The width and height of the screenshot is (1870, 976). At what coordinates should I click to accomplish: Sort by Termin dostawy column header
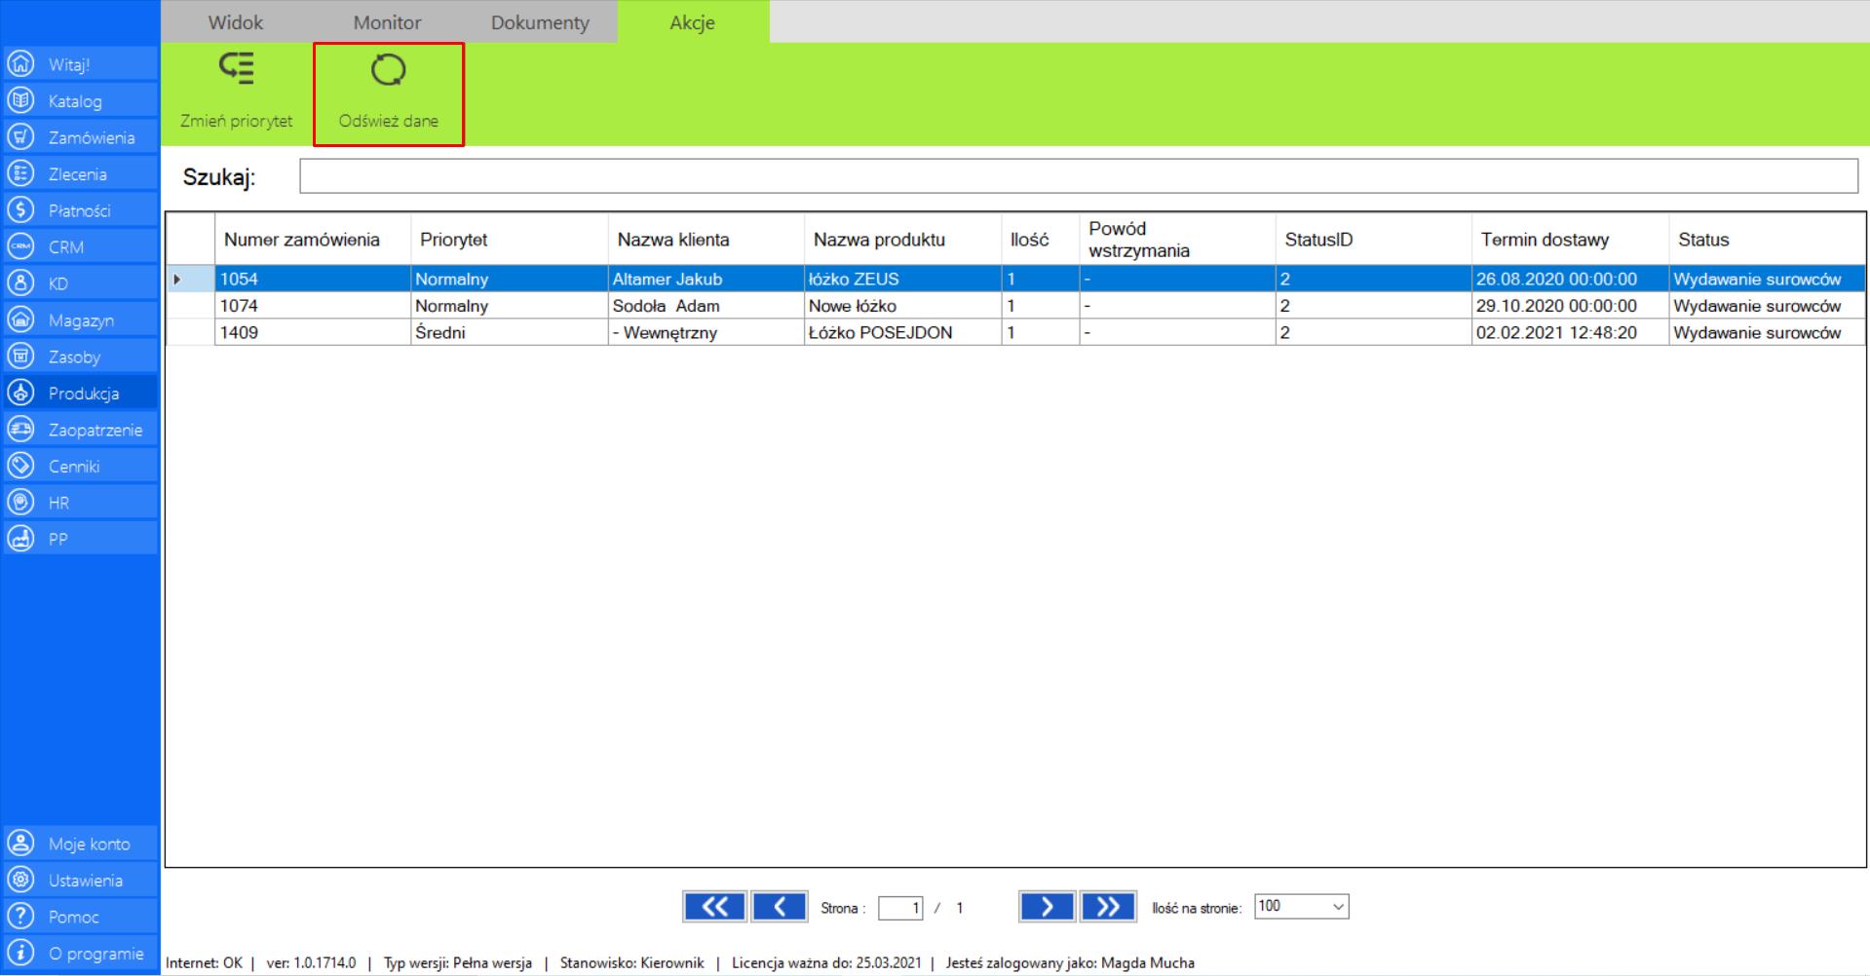click(x=1571, y=240)
